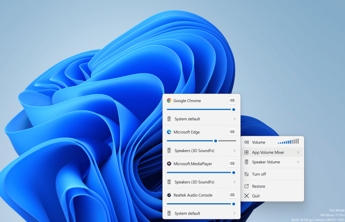Open Speakers (3D SoundFx) device for Microsoft Edge
The image size is (345, 222).
(x=201, y=150)
